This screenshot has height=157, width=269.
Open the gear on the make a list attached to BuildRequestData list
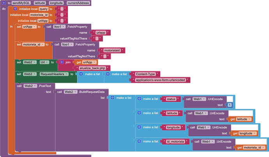pyautogui.click(x=112, y=98)
